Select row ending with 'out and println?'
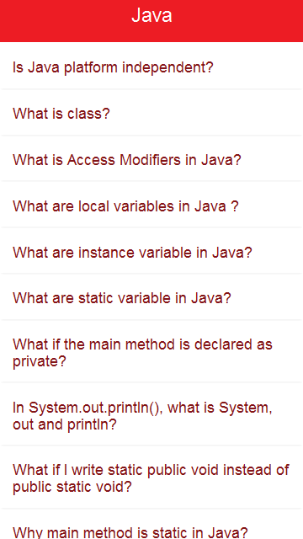The height and width of the screenshot is (539, 303). pyautogui.click(x=151, y=414)
